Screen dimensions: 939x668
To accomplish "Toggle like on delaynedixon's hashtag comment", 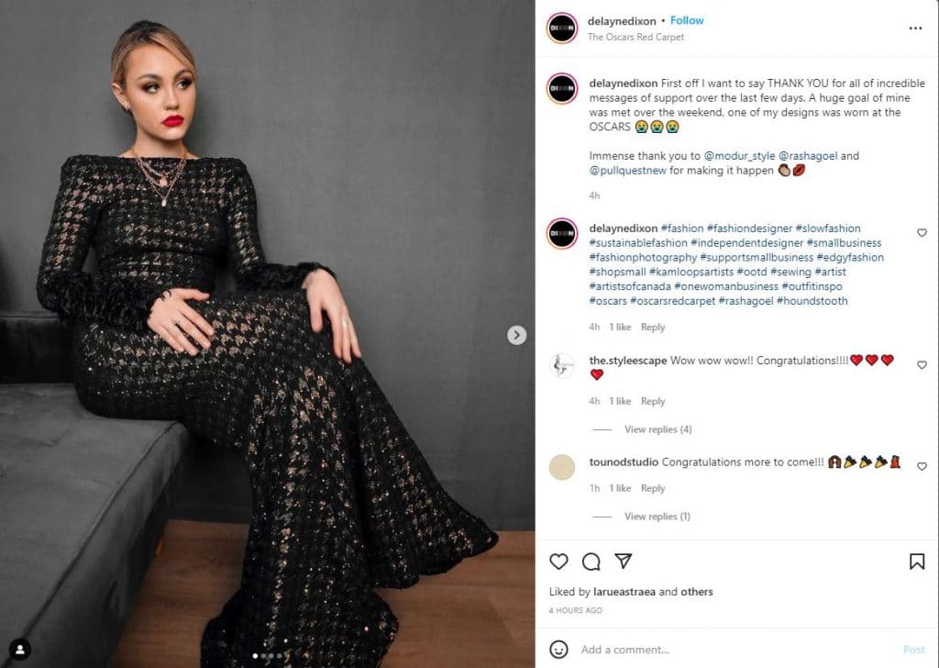I will (922, 232).
